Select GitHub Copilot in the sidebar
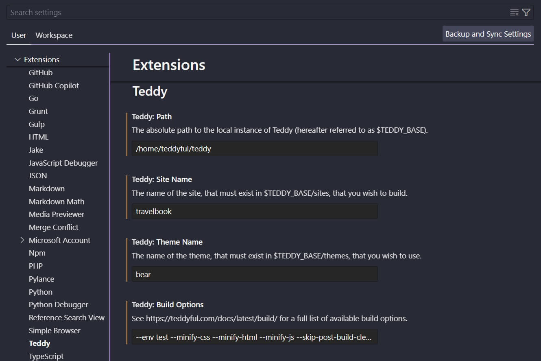 coord(54,85)
